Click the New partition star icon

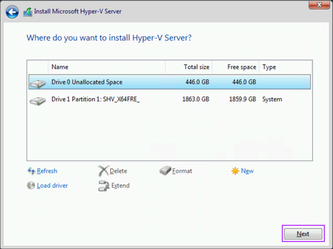click(x=235, y=171)
